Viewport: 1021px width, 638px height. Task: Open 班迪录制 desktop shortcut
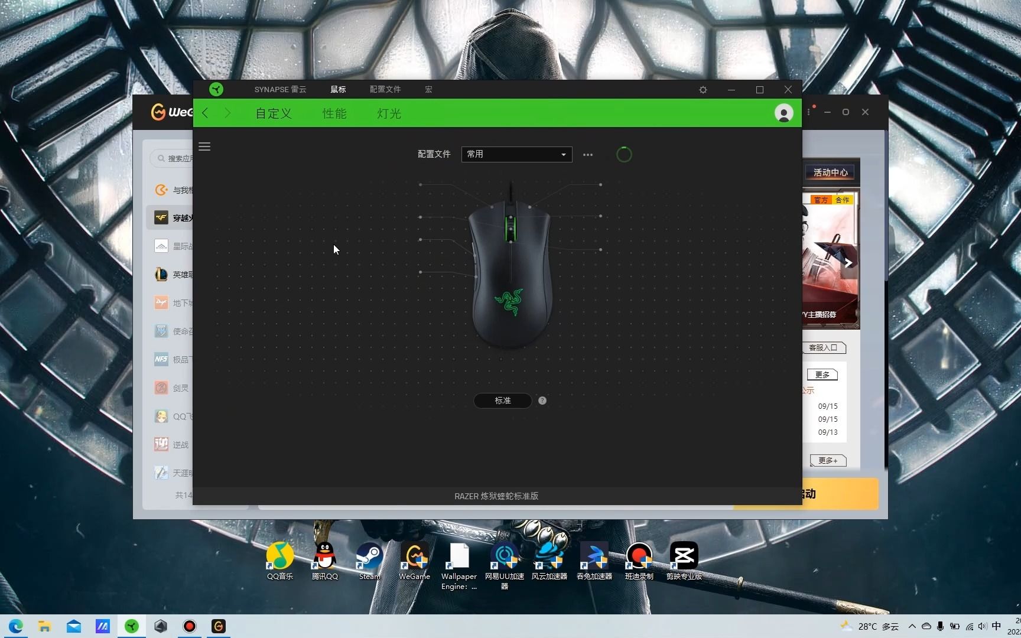tap(639, 561)
